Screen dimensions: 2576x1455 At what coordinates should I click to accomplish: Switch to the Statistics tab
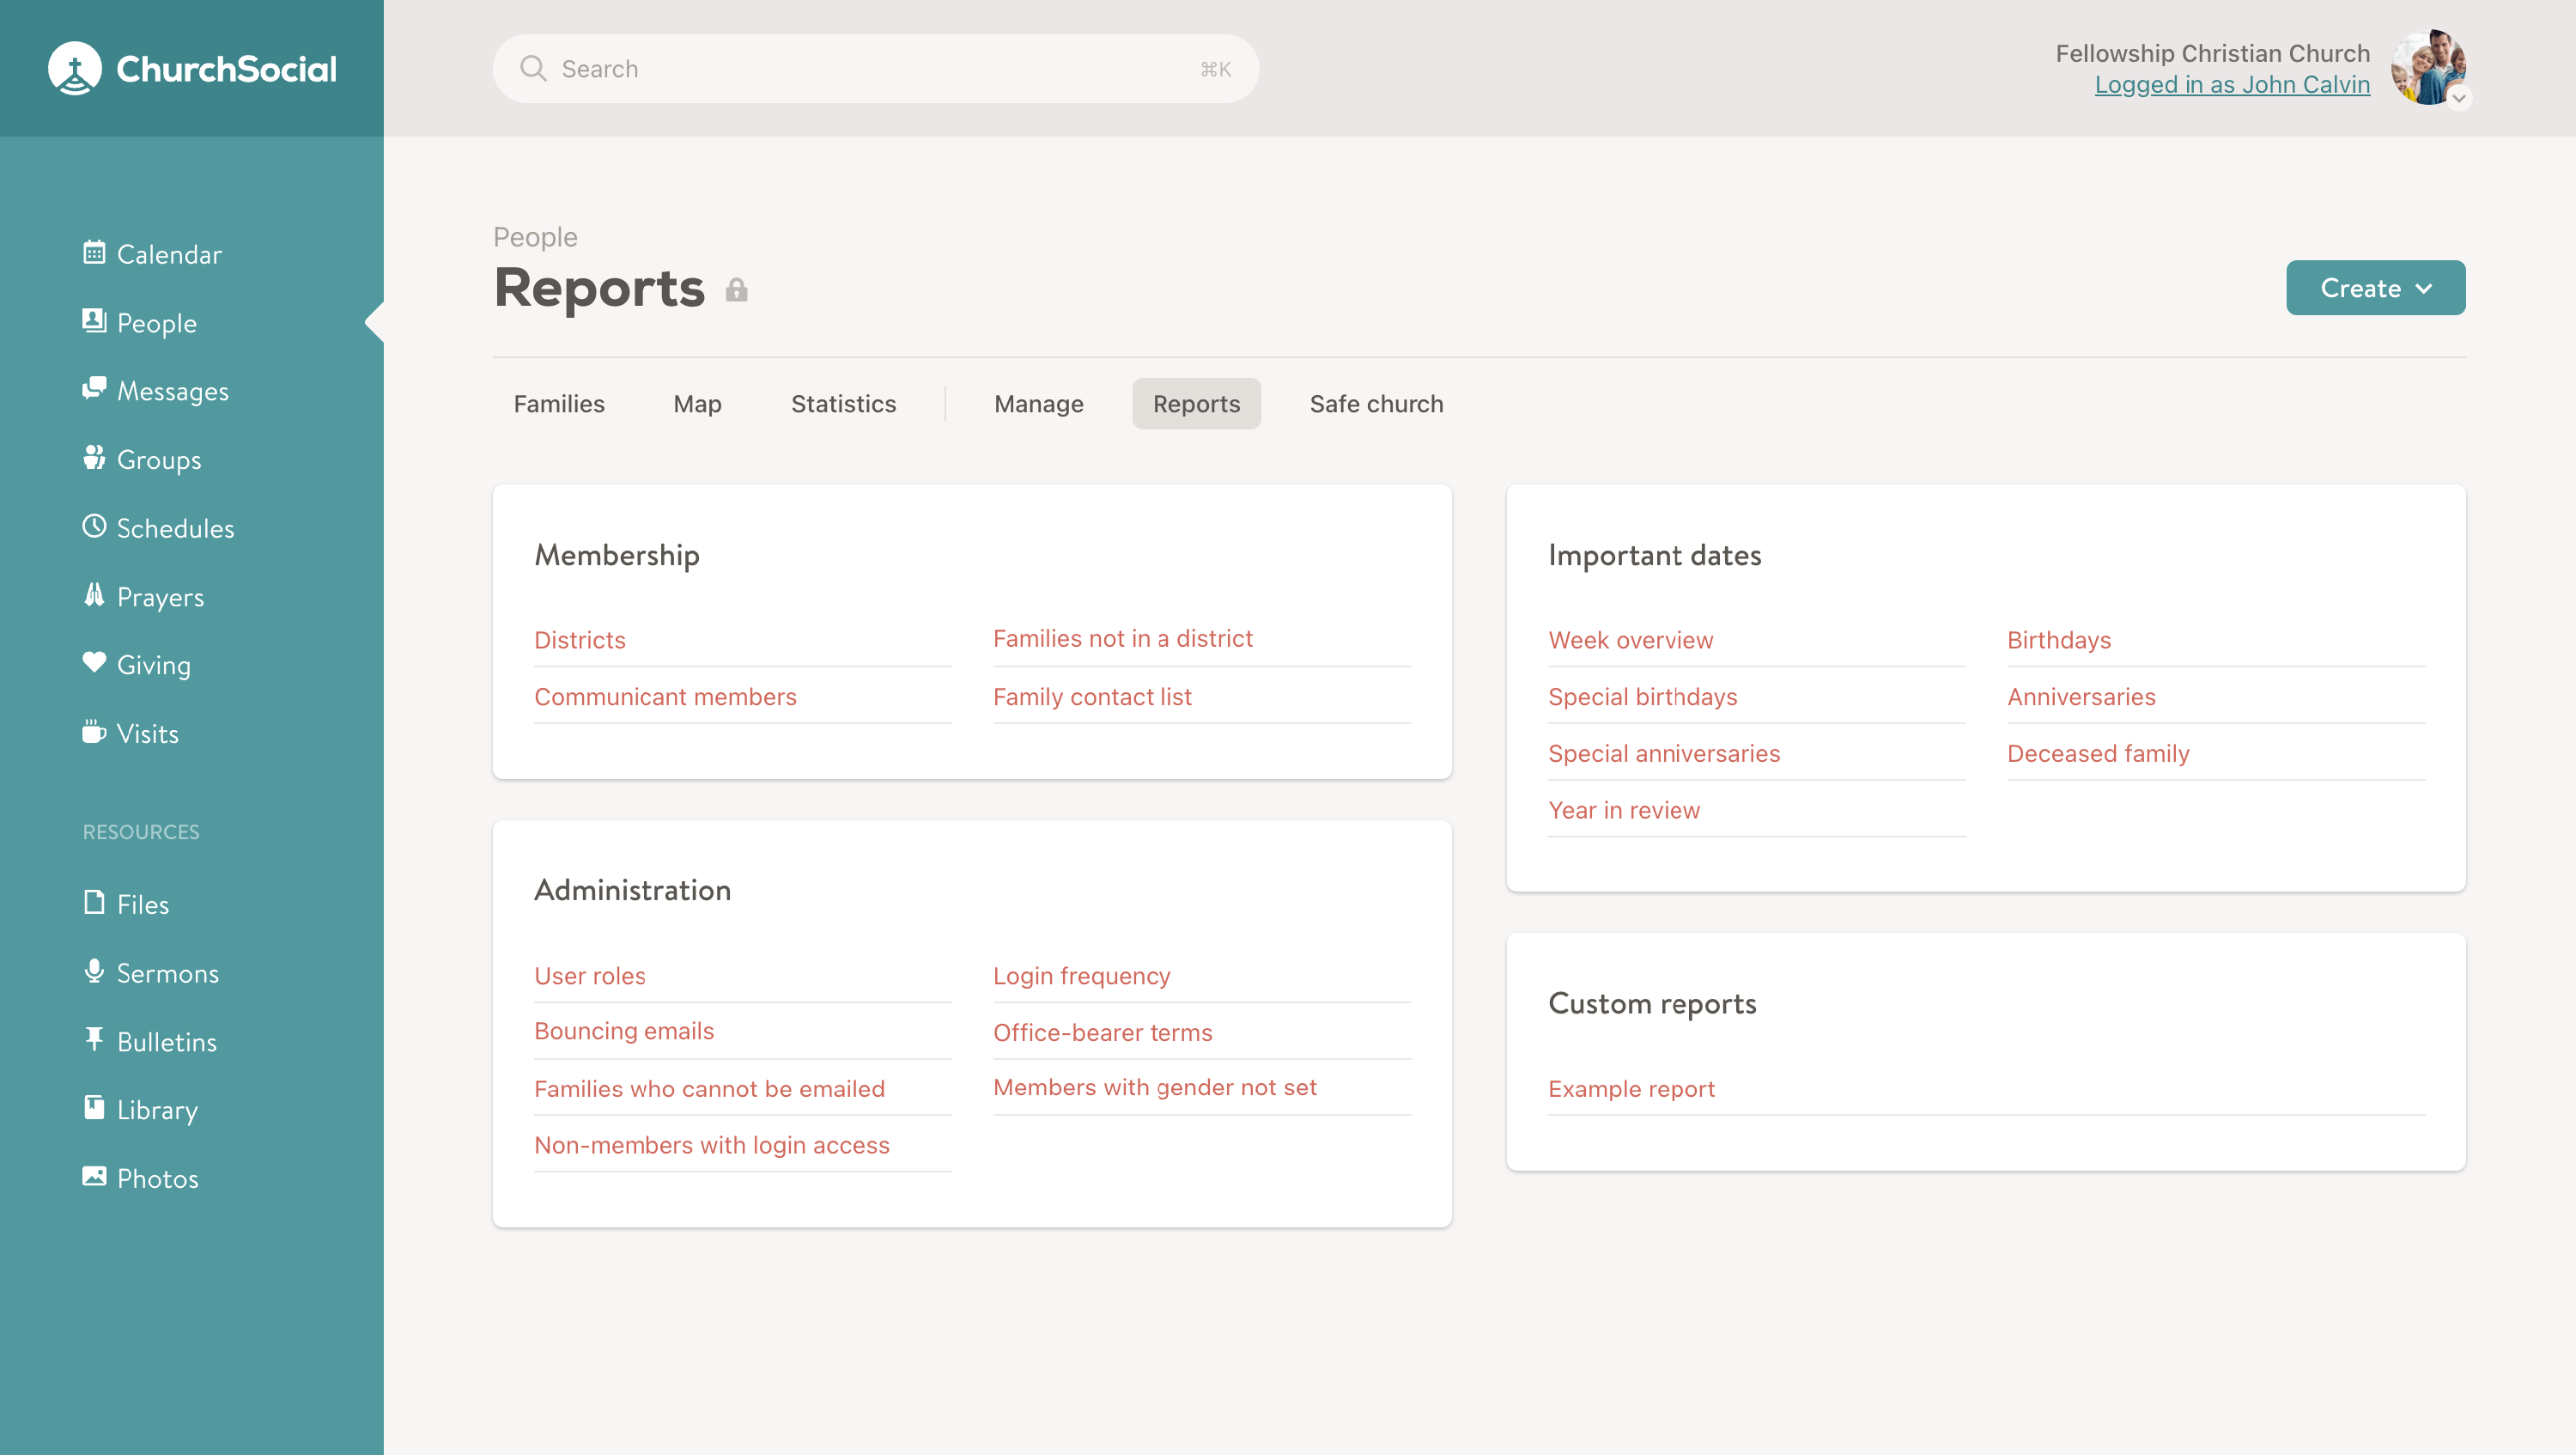[843, 404]
